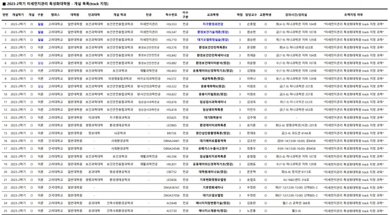
Task: Click the room 'KU R&D센터 316호'
Action: [x=296, y=180]
